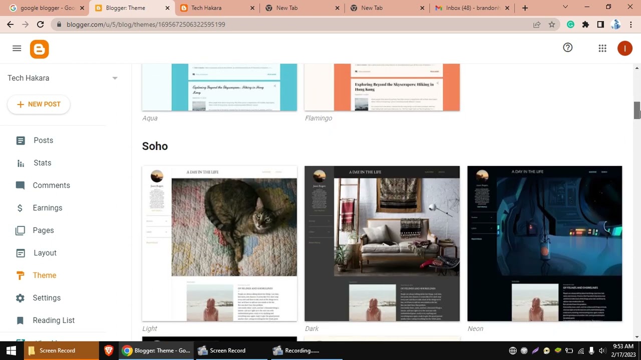Click the Comments speech bubble icon
Image resolution: width=641 pixels, height=360 pixels.
click(x=21, y=185)
